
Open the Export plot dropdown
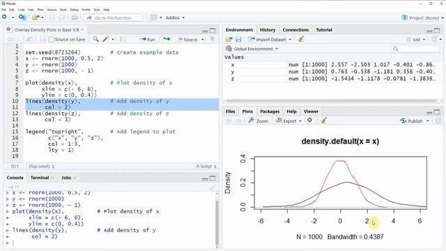pos(289,121)
